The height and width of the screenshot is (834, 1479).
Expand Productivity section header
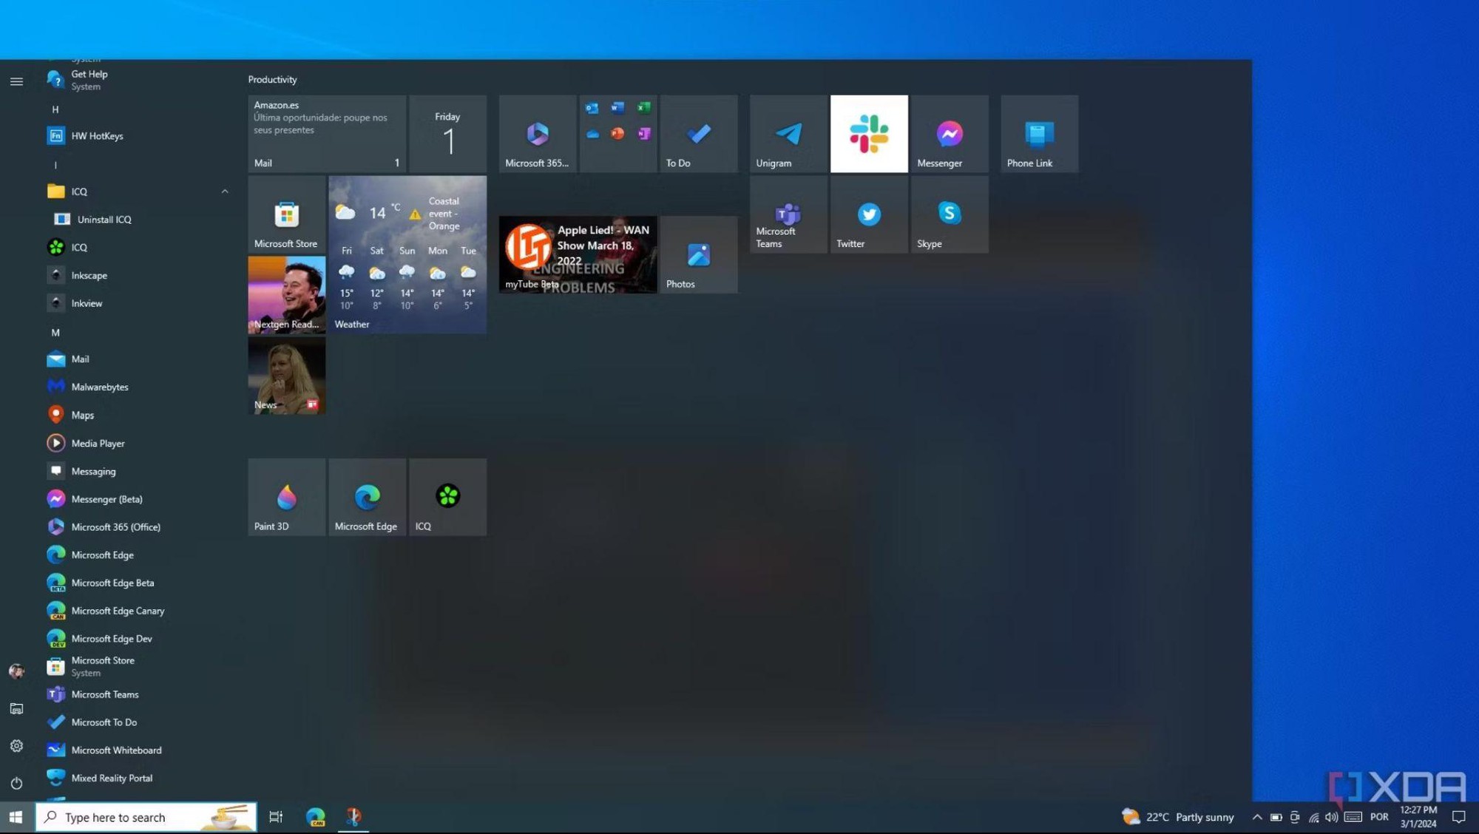274,79
